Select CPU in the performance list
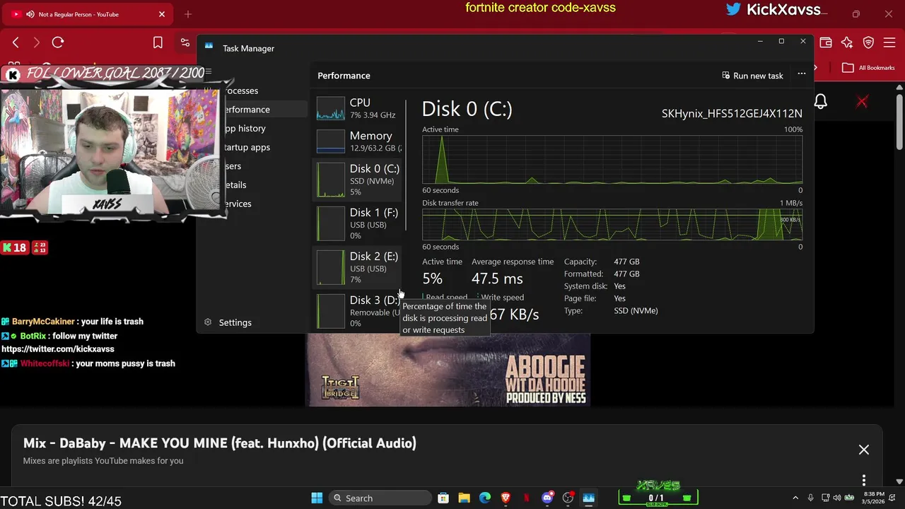Viewport: 905px width, 509px height. (x=358, y=108)
